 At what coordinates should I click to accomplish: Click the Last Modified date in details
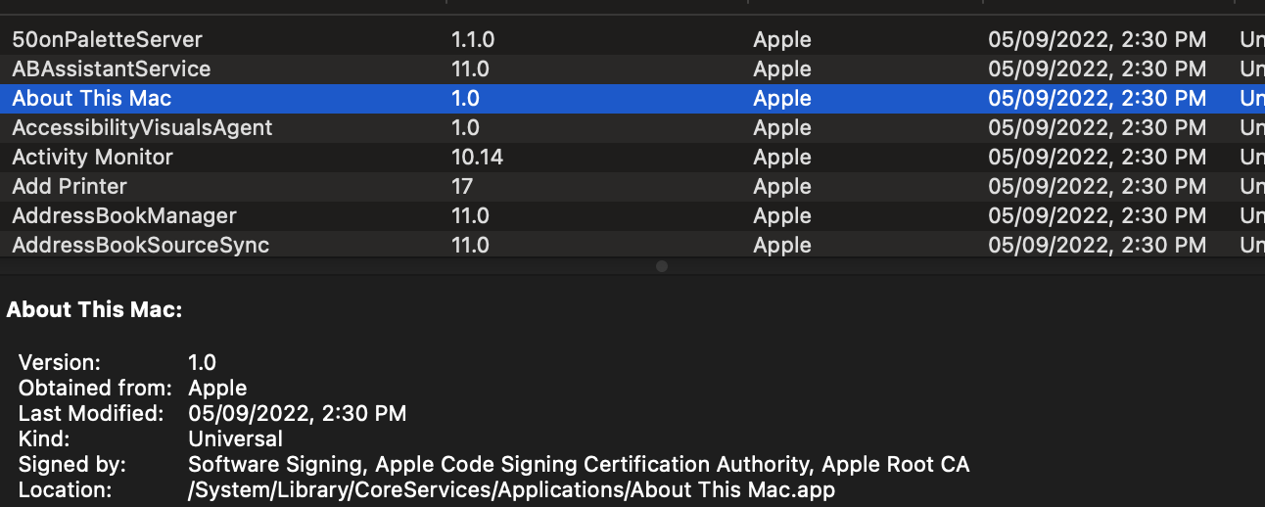[x=297, y=413]
